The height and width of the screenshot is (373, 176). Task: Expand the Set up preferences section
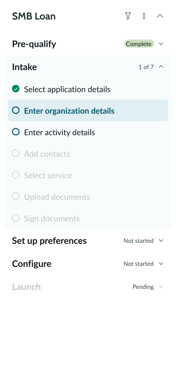[x=161, y=241]
